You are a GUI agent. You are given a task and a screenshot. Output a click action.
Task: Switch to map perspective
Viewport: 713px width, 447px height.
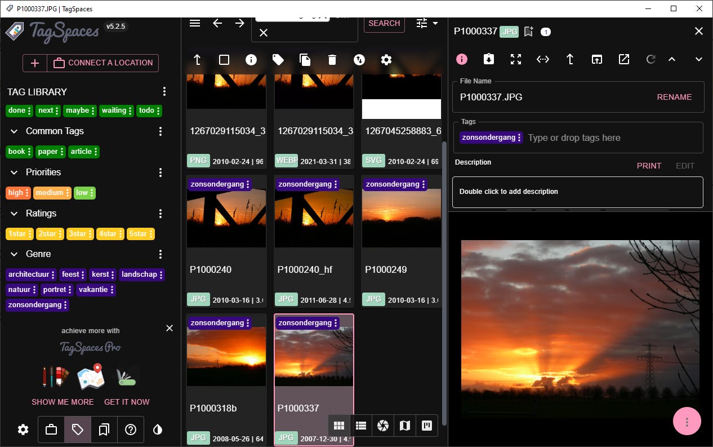point(405,426)
